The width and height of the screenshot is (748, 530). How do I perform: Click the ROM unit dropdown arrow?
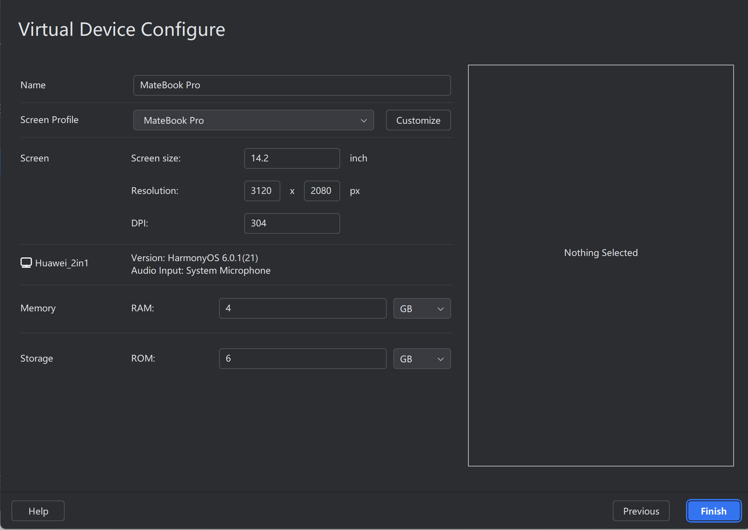440,359
